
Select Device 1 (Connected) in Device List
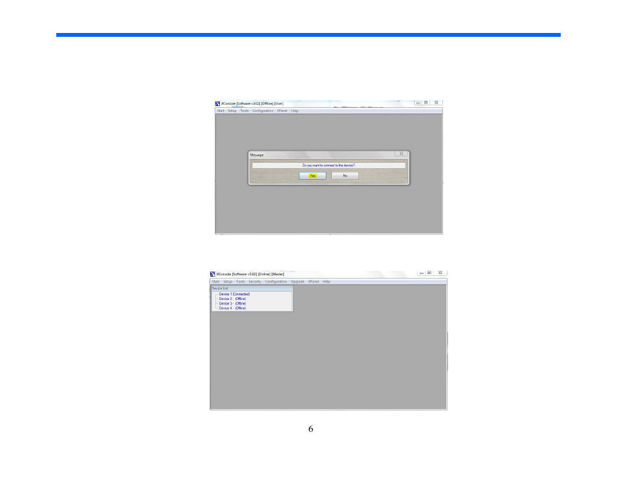(234, 294)
